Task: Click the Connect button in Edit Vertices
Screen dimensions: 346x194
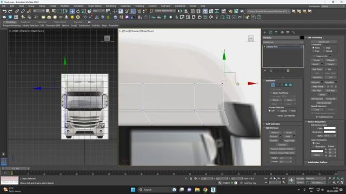Action: point(282,145)
